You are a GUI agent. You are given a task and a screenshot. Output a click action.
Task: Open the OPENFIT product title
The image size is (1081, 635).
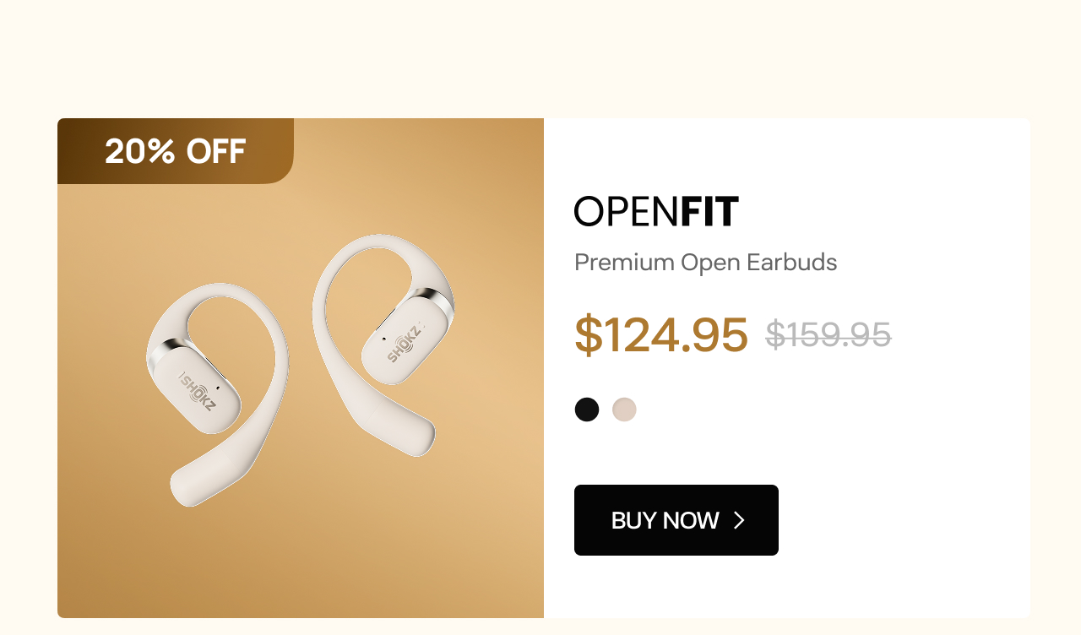point(656,211)
